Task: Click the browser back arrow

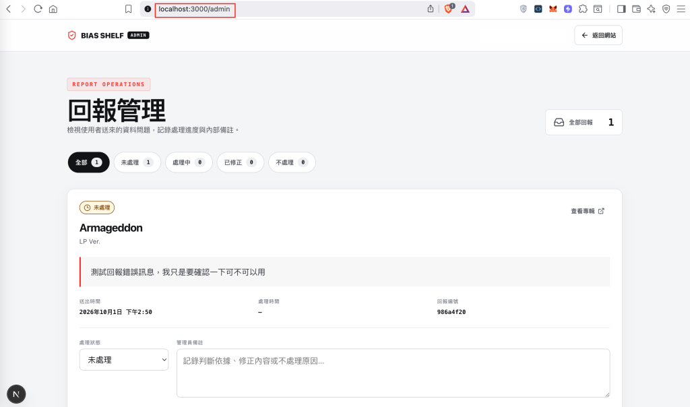Action: coord(8,9)
